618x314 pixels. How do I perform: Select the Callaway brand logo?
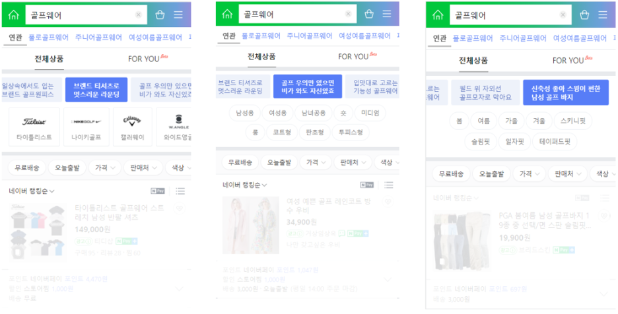(x=132, y=121)
